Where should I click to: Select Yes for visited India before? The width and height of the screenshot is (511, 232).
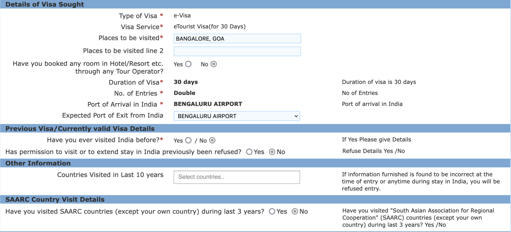[x=188, y=140]
